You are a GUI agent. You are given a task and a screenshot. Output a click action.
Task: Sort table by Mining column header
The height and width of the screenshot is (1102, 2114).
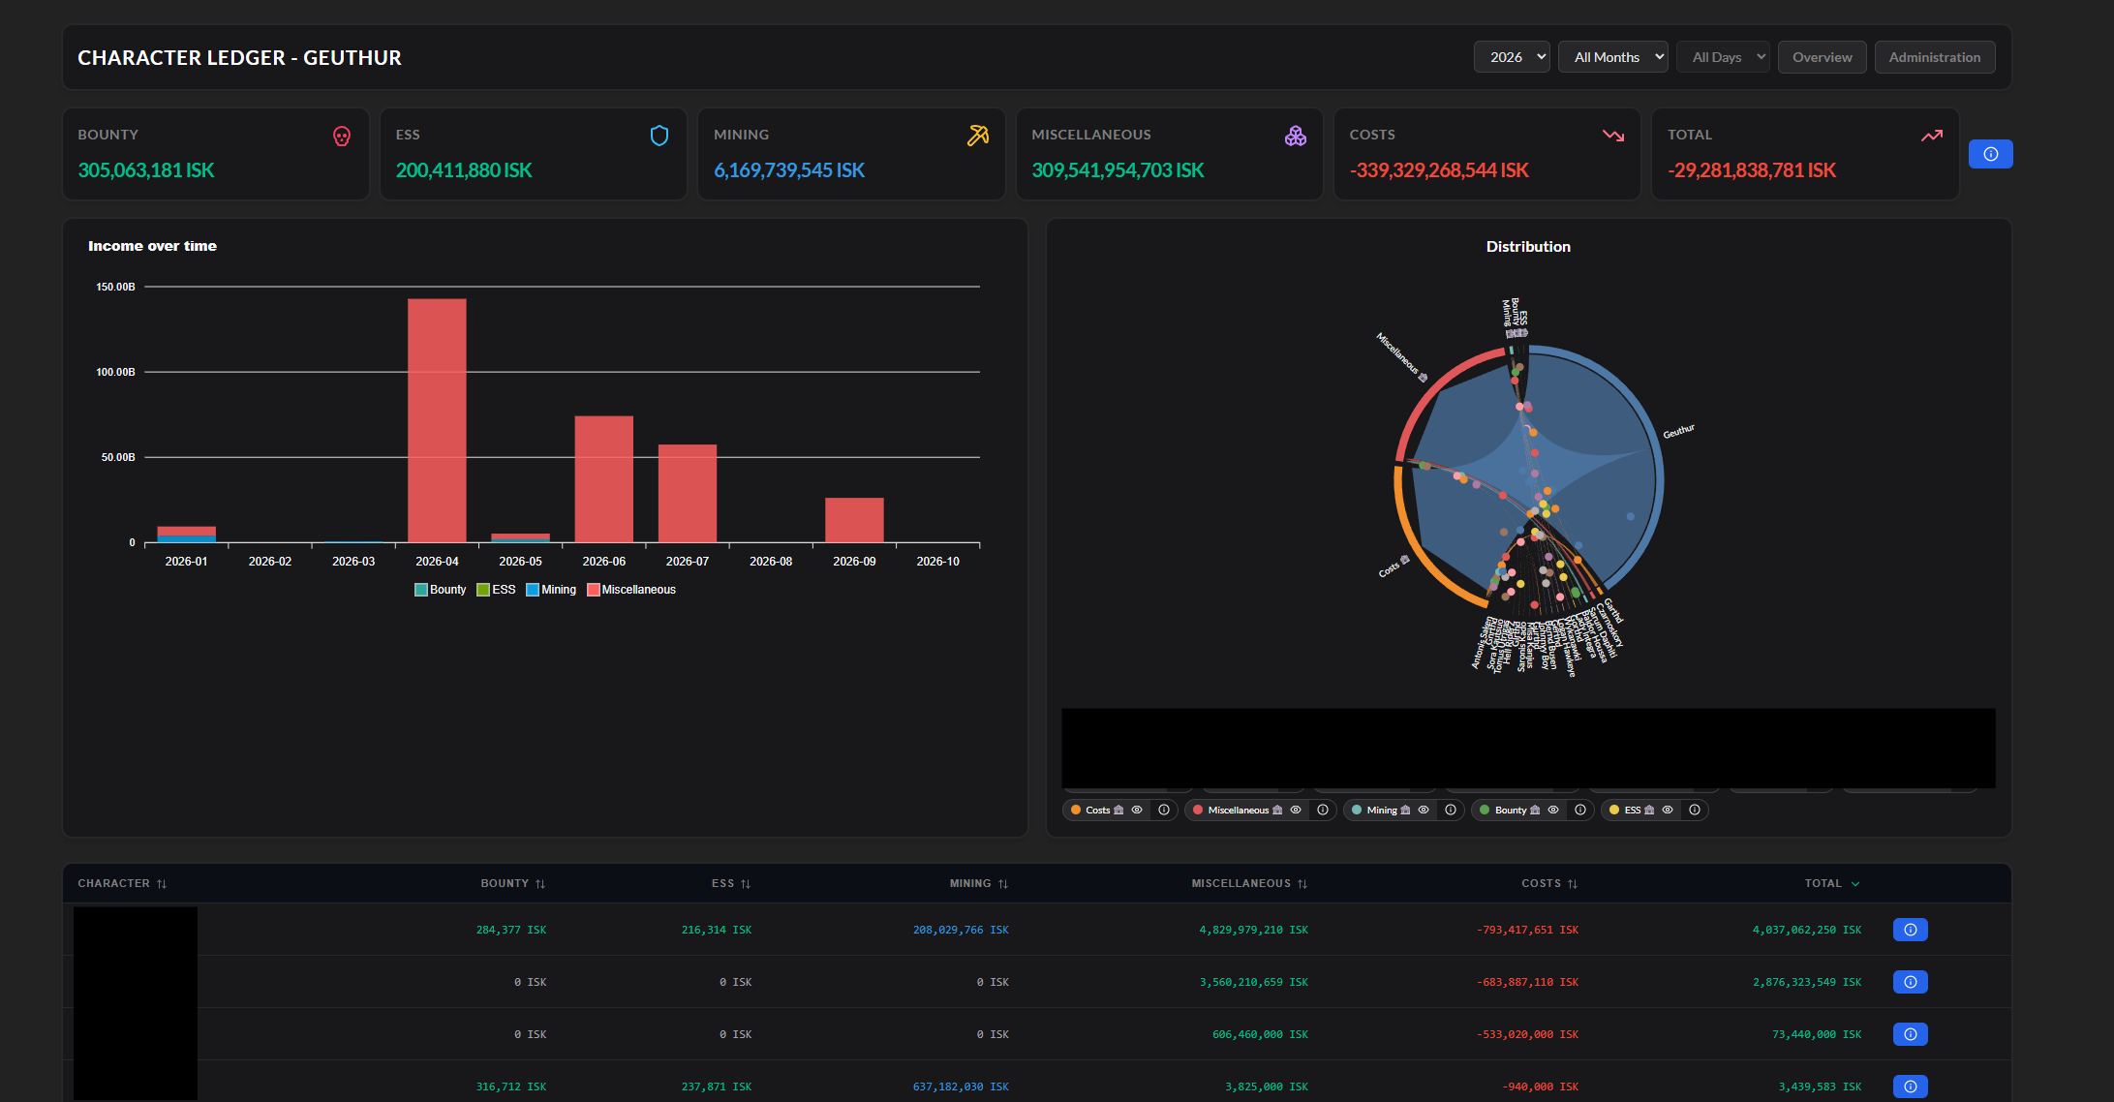click(x=979, y=883)
